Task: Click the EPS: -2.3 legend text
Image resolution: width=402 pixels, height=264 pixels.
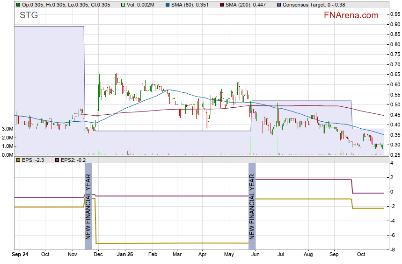Action: 33,160
